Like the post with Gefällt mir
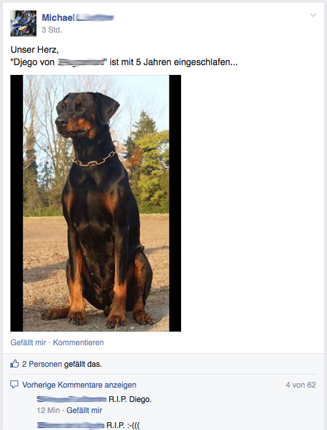327x430 pixels. coord(28,343)
